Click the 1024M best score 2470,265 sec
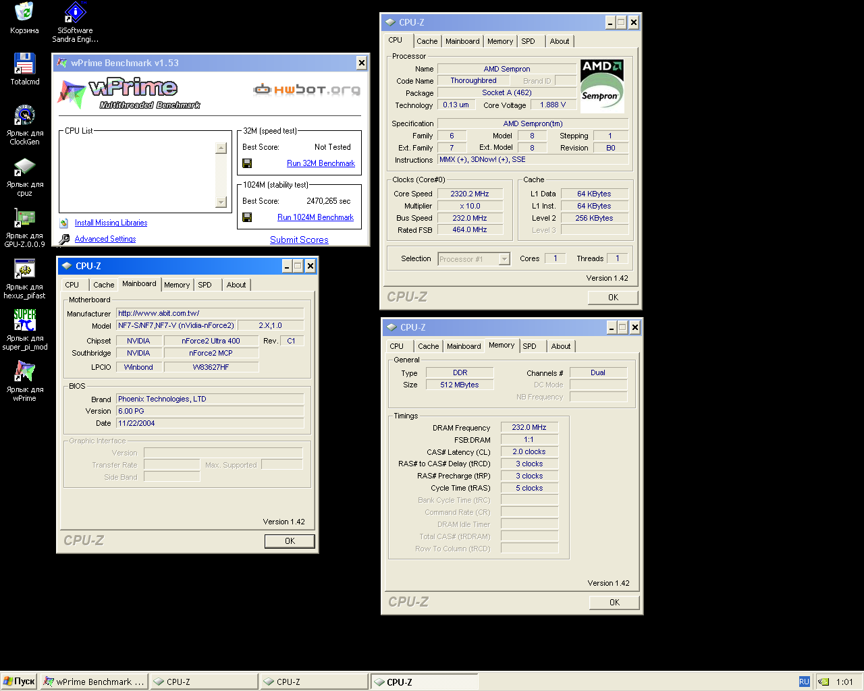Viewport: 864px width, 691px height. point(329,201)
